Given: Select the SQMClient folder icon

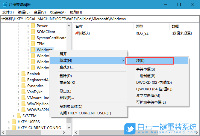Looking at the screenshot, I should (33, 32).
